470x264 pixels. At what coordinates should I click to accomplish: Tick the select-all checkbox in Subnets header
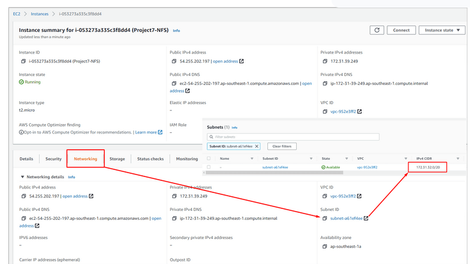208,159
